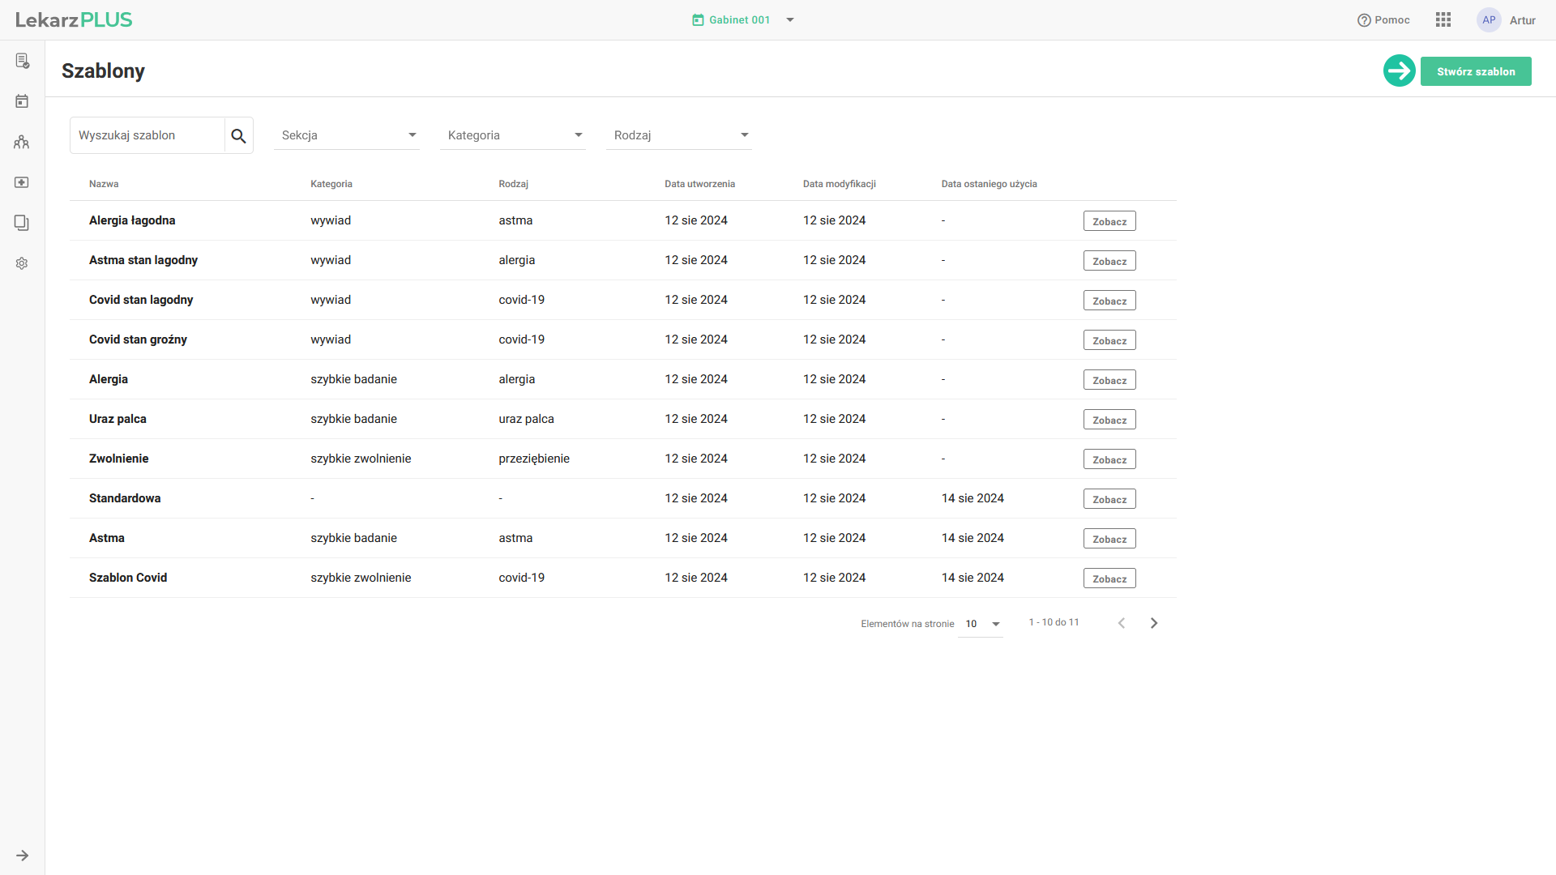Open the medical kit sidebar icon
Image resolution: width=1556 pixels, height=875 pixels.
point(22,182)
